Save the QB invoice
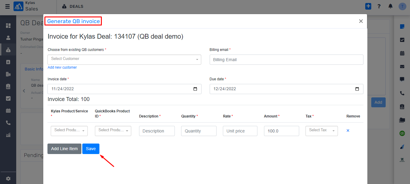 [x=91, y=149]
